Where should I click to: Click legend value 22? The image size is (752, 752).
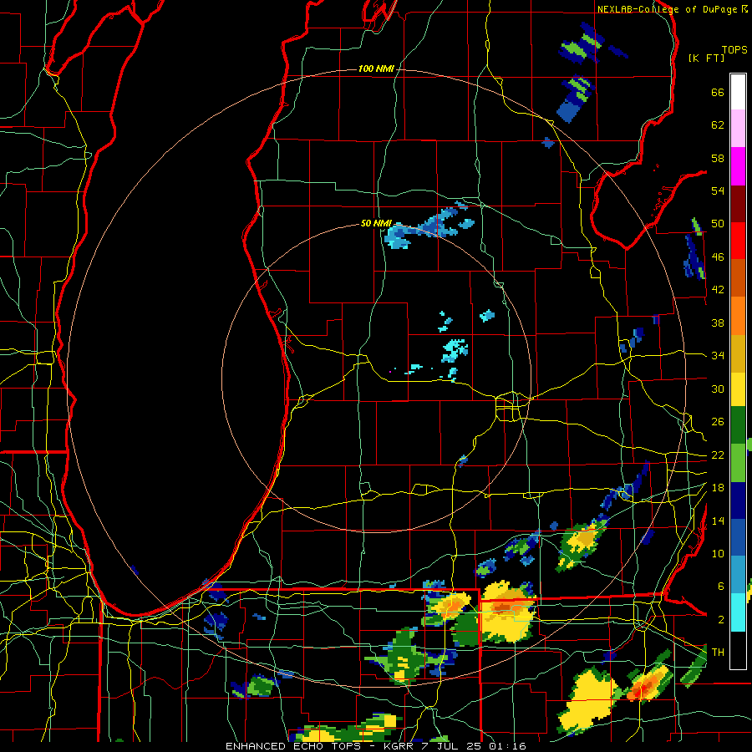[718, 455]
